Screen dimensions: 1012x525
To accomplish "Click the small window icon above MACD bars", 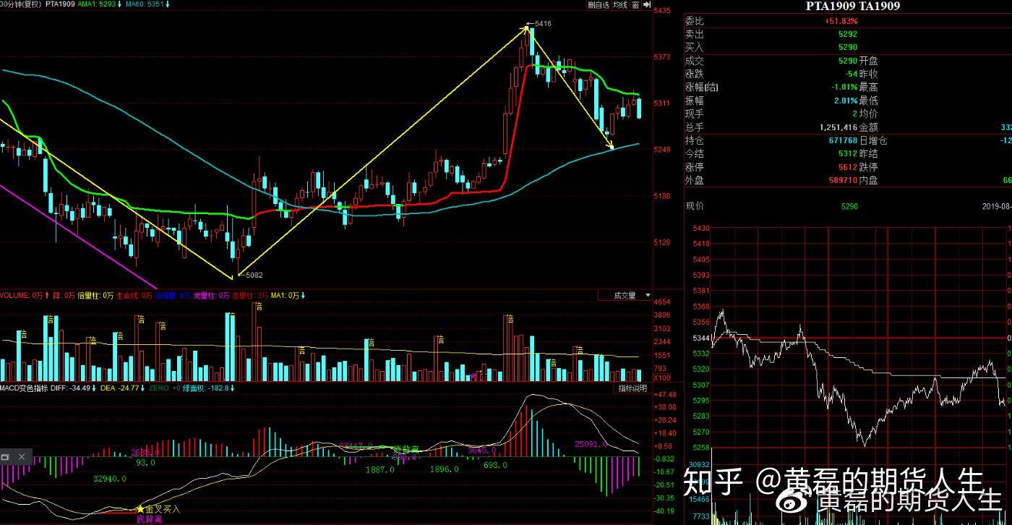I will 5,457.
